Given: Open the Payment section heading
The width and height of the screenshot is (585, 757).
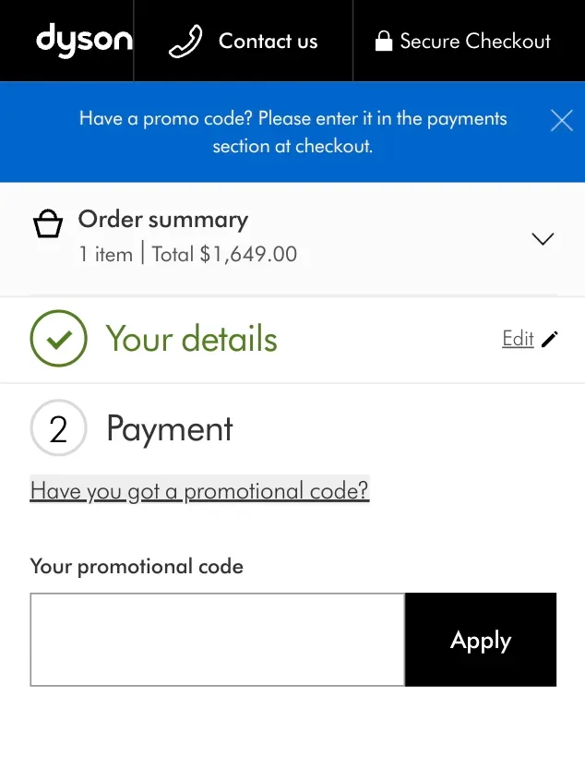Looking at the screenshot, I should click(169, 427).
